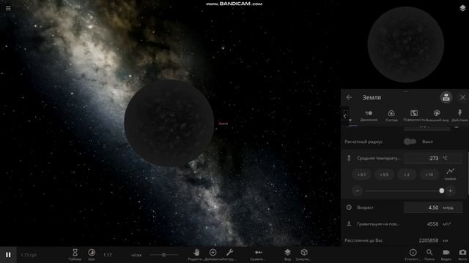Start Видео recording
The image size is (469, 263).
click(446, 255)
